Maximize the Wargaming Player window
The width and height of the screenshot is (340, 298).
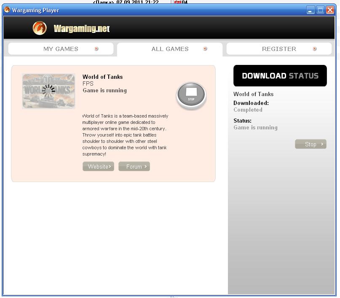coord(320,10)
